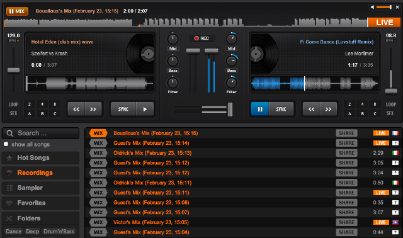
Task: Pause the right deck track
Action: point(260,109)
